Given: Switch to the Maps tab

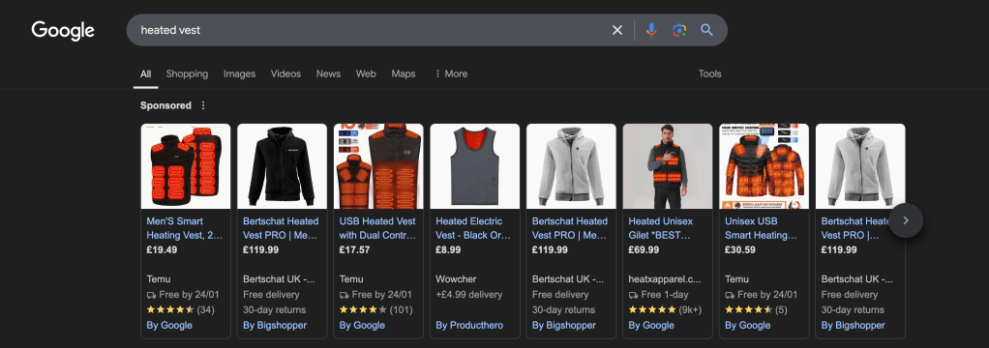Looking at the screenshot, I should (403, 73).
